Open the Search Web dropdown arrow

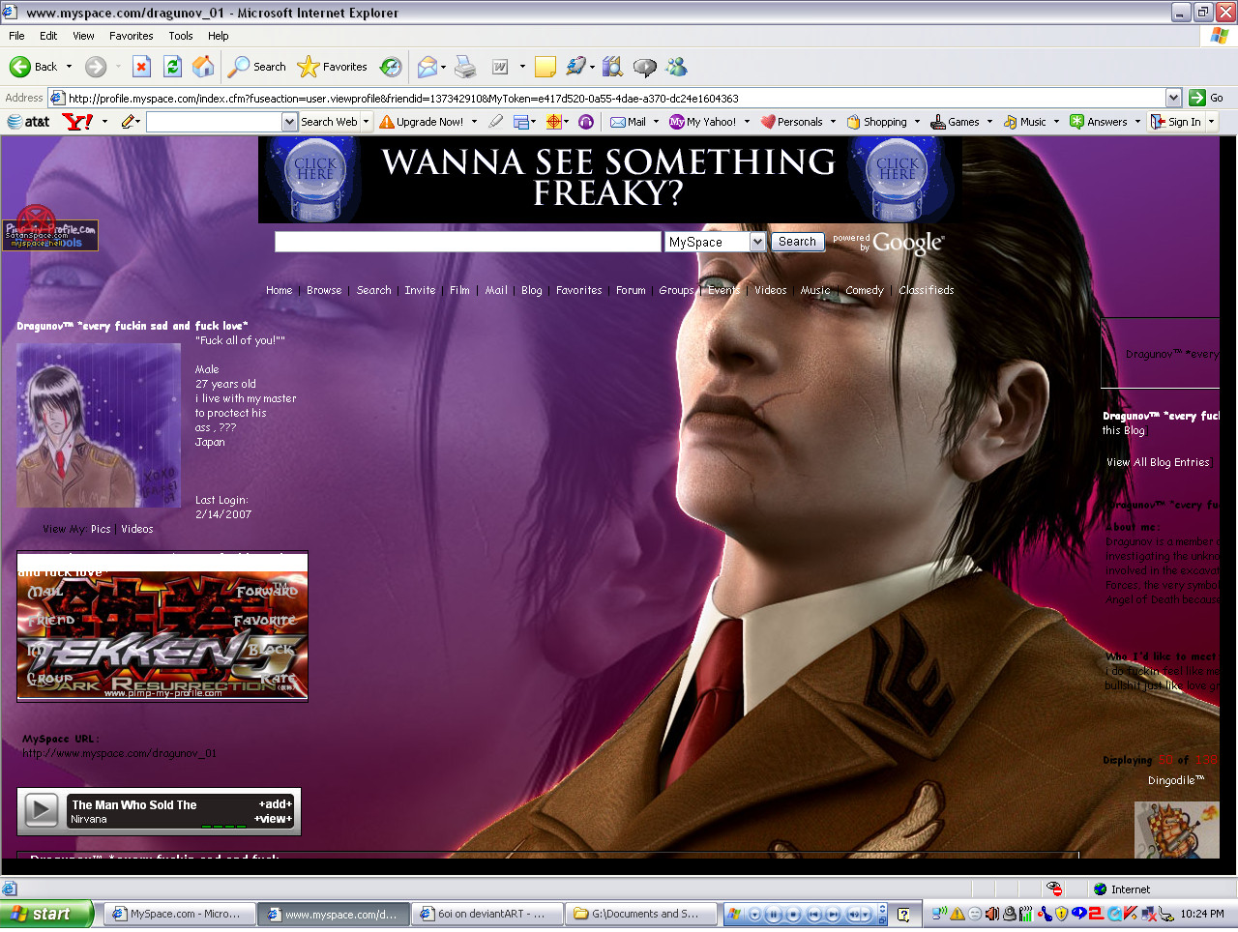click(x=366, y=122)
